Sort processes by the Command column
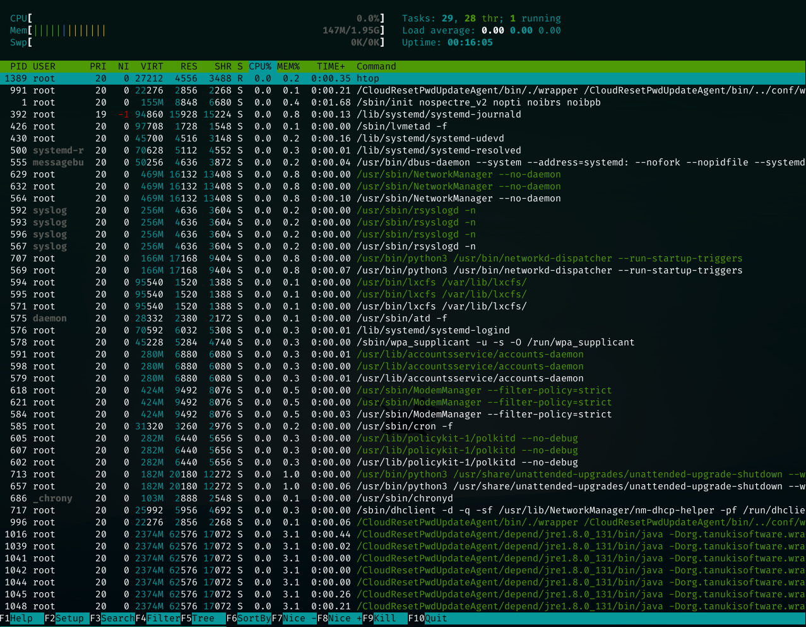The width and height of the screenshot is (806, 627). pos(376,66)
